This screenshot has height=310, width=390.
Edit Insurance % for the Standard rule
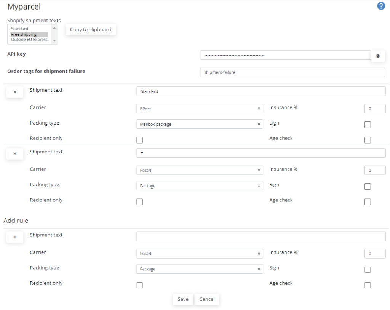pyautogui.click(x=375, y=109)
